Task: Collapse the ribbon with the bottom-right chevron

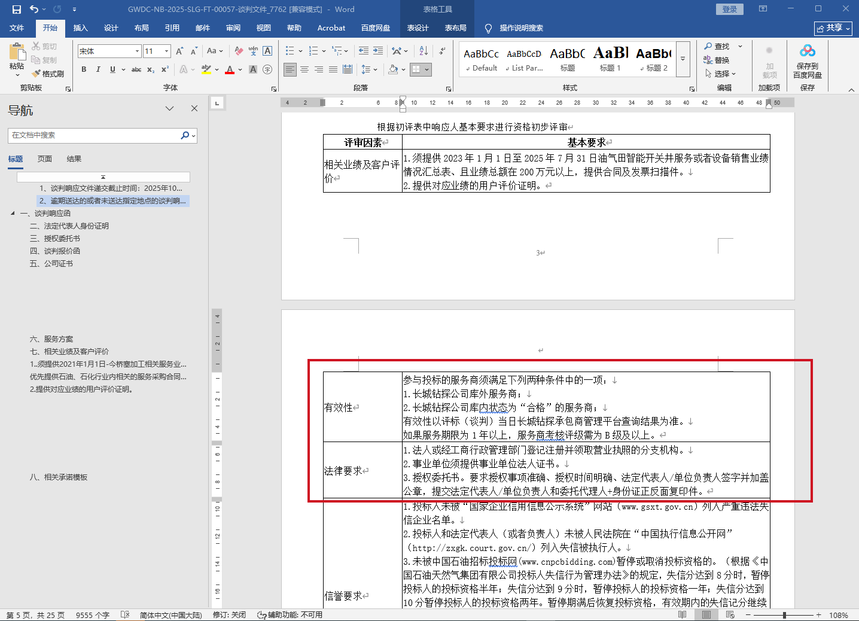Action: coord(851,90)
